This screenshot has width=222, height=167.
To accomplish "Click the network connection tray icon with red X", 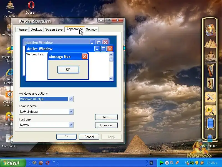I will pyautogui.click(x=187, y=163).
